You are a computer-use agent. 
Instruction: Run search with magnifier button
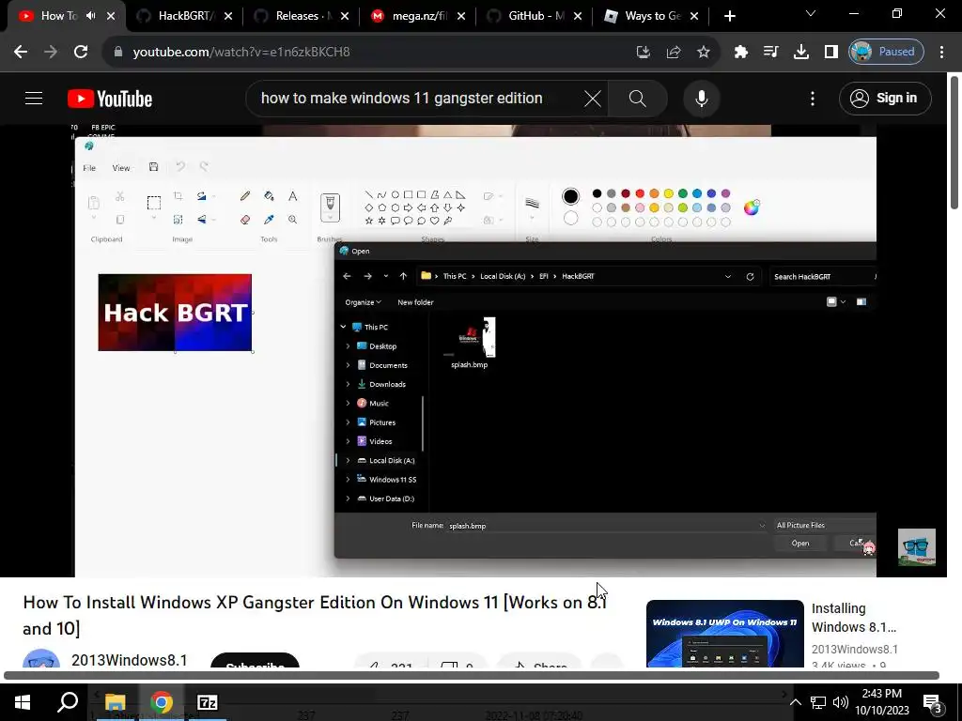coord(638,98)
